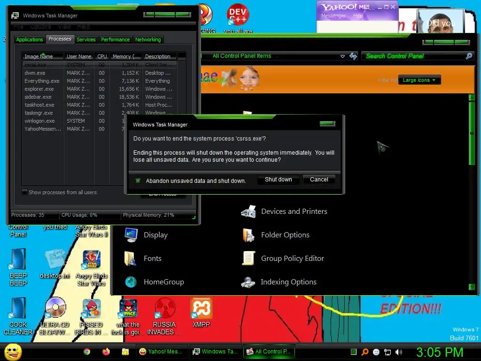Sort processes by User Name column
The image size is (481, 361).
(79, 56)
